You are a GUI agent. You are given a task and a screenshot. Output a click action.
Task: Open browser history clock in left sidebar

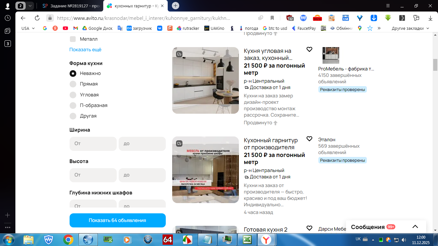8,18
